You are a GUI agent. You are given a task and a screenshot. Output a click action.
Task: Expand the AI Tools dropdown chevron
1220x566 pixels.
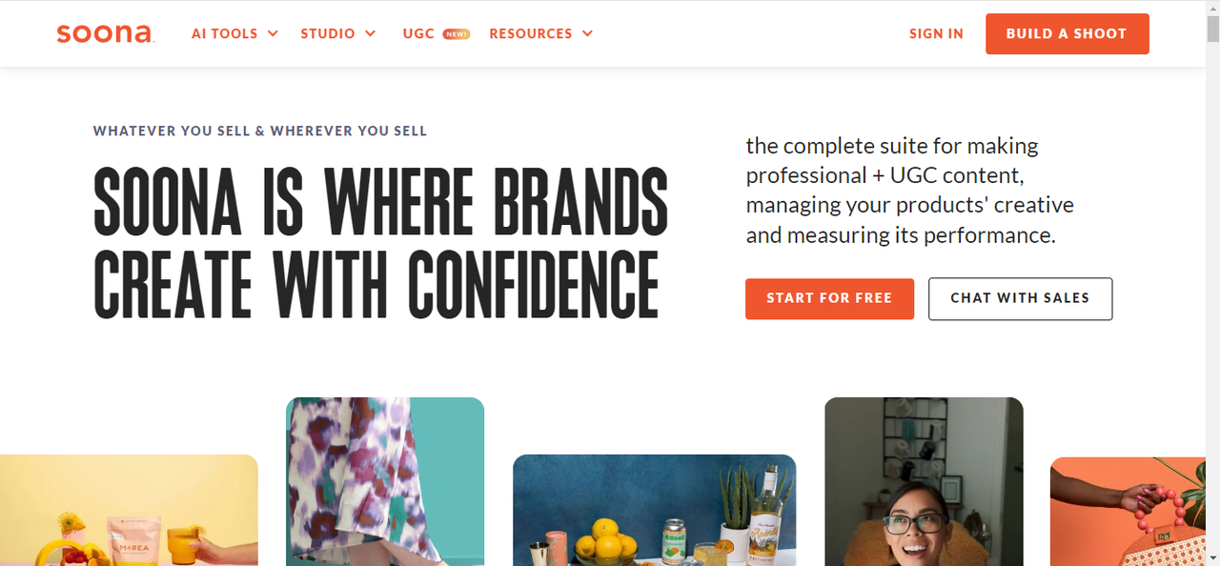[273, 33]
